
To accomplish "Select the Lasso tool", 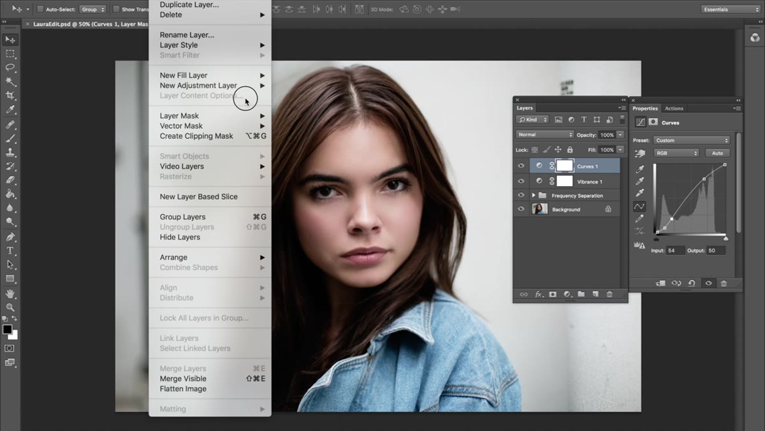I will 10,68.
